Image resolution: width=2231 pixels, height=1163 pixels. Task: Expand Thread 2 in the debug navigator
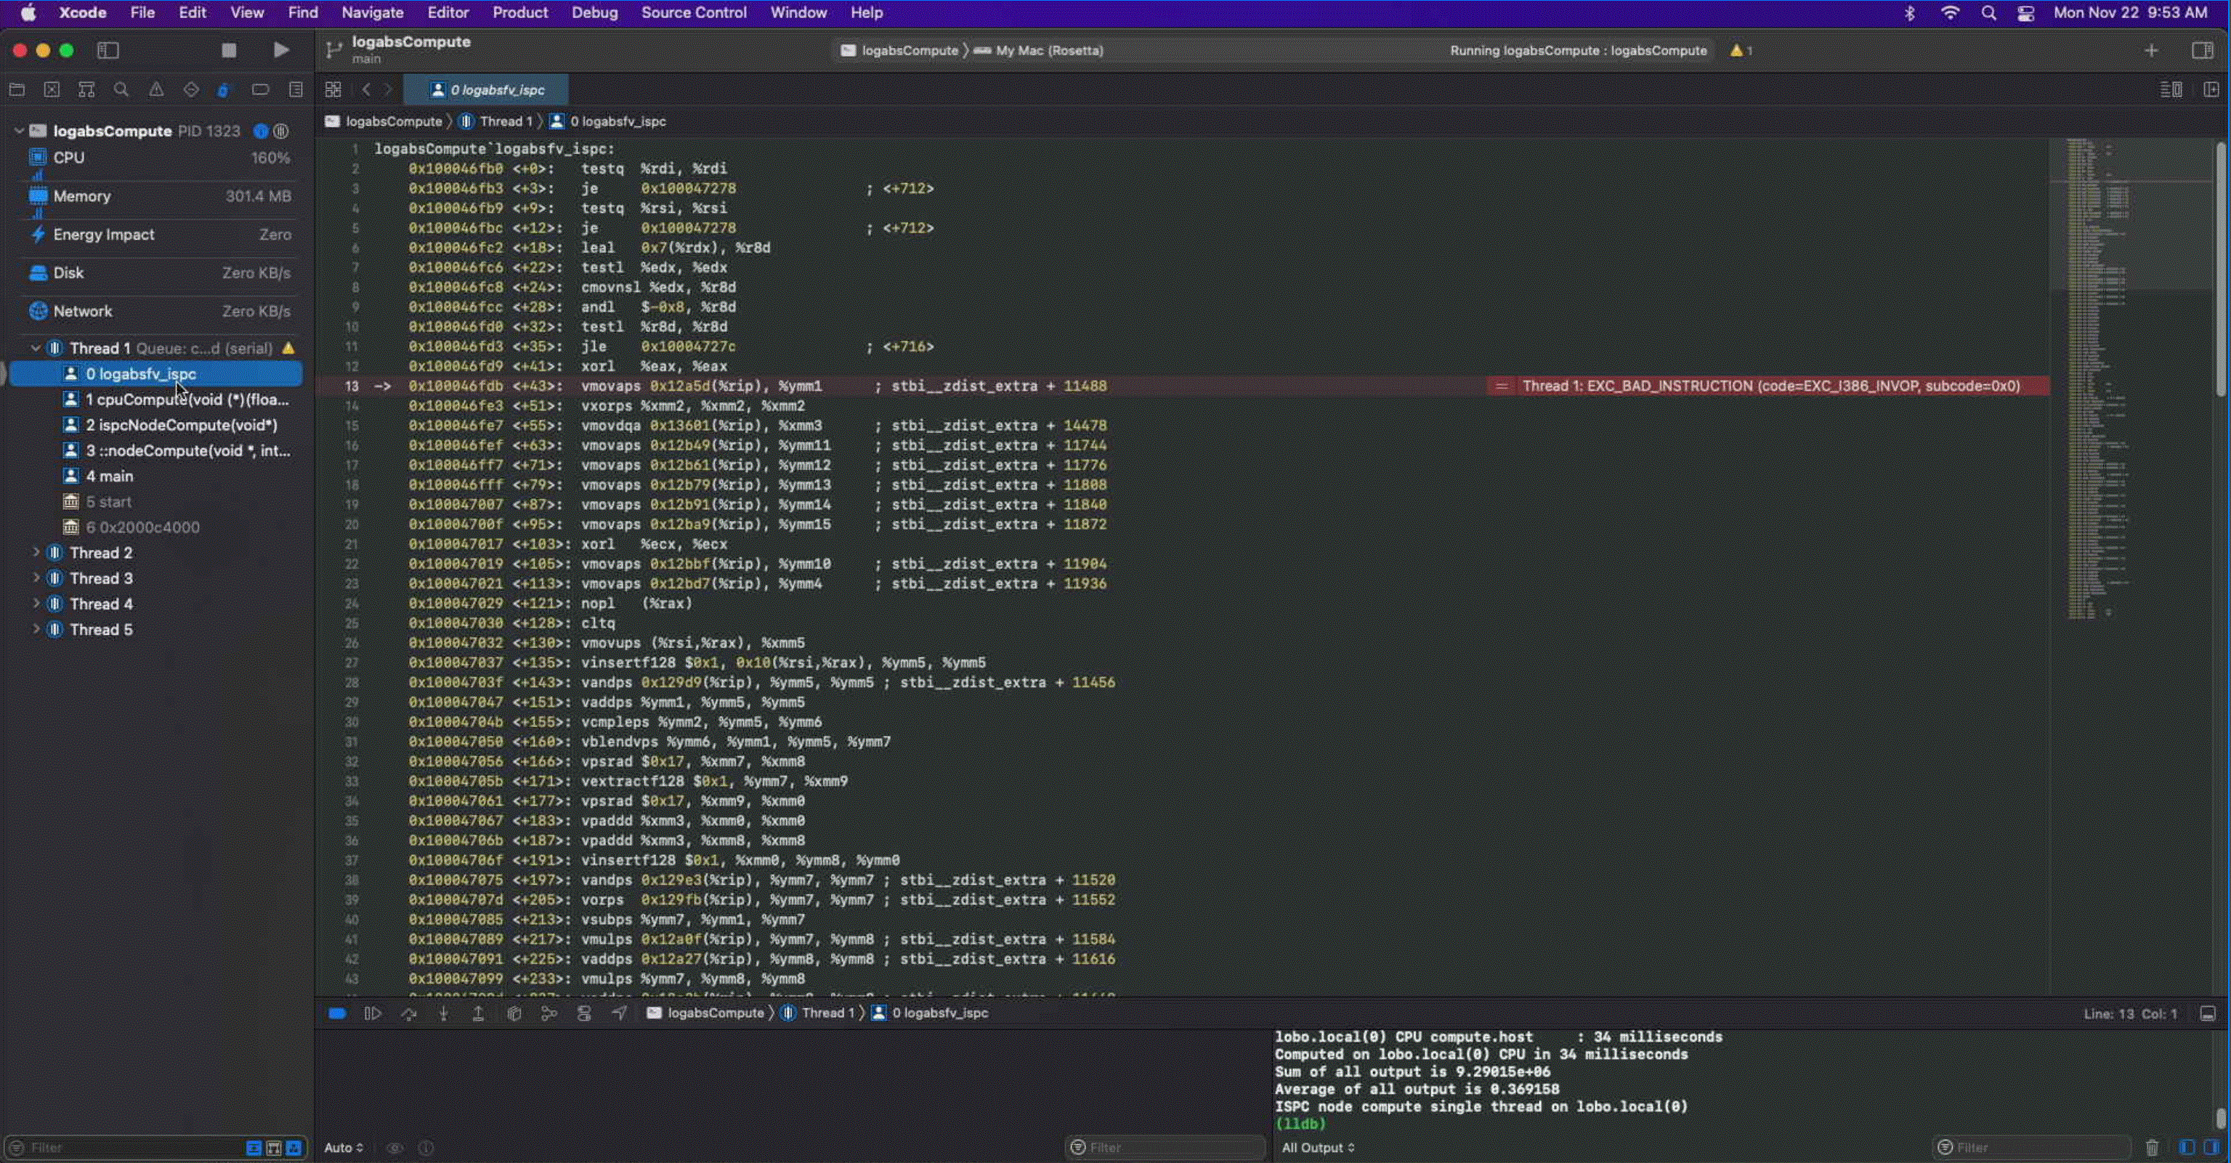(x=35, y=551)
